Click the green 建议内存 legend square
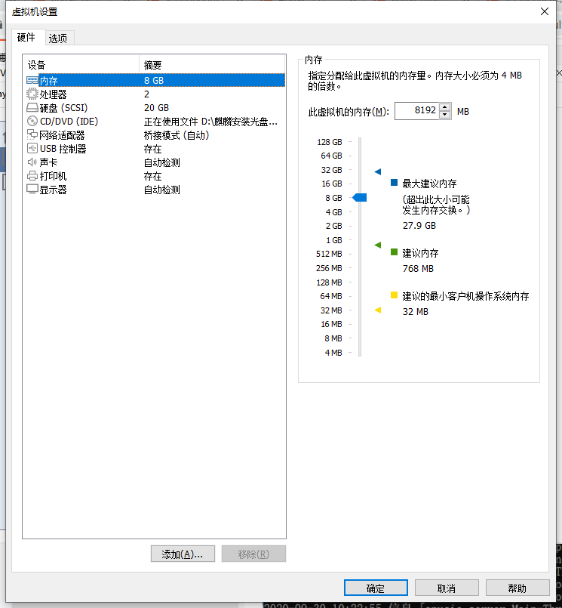This screenshot has height=608, width=562. coord(395,252)
